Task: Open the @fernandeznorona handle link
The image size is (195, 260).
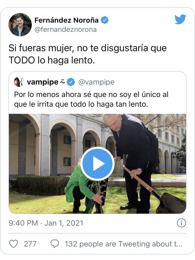Action: (x=66, y=29)
